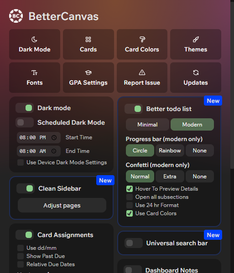Click the 'Progress bar (modern only)' heading

164,139
